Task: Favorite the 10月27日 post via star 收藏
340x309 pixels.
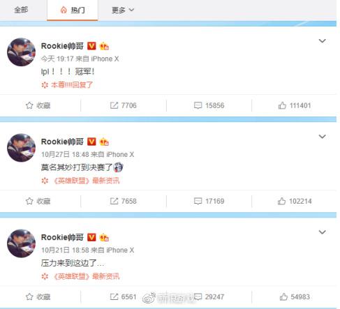Action: point(38,201)
